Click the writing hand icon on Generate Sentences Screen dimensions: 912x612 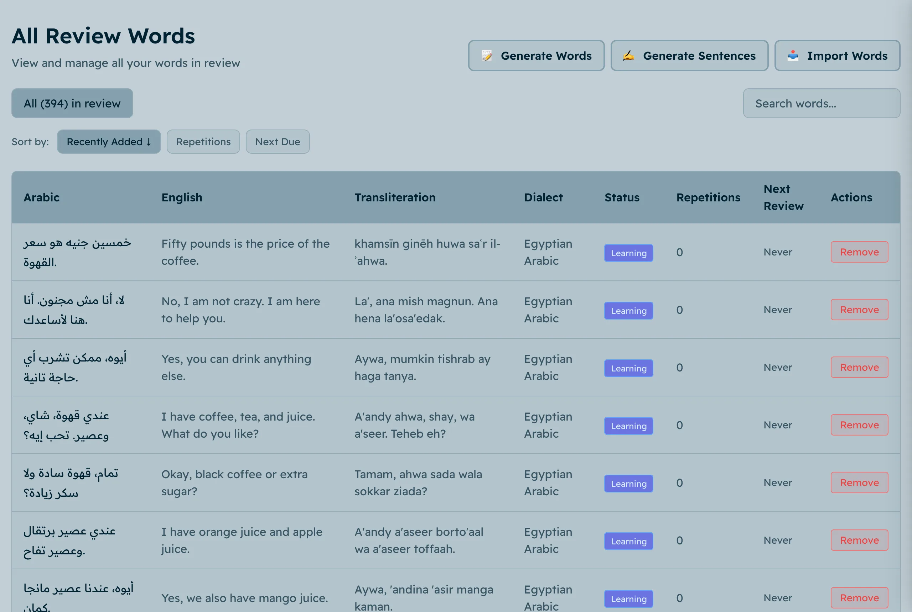pyautogui.click(x=629, y=56)
